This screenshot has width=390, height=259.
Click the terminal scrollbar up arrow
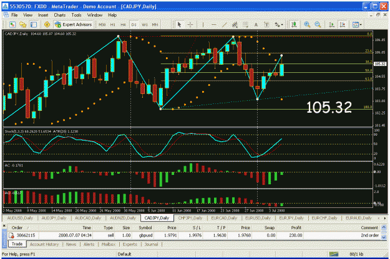pyautogui.click(x=384, y=227)
